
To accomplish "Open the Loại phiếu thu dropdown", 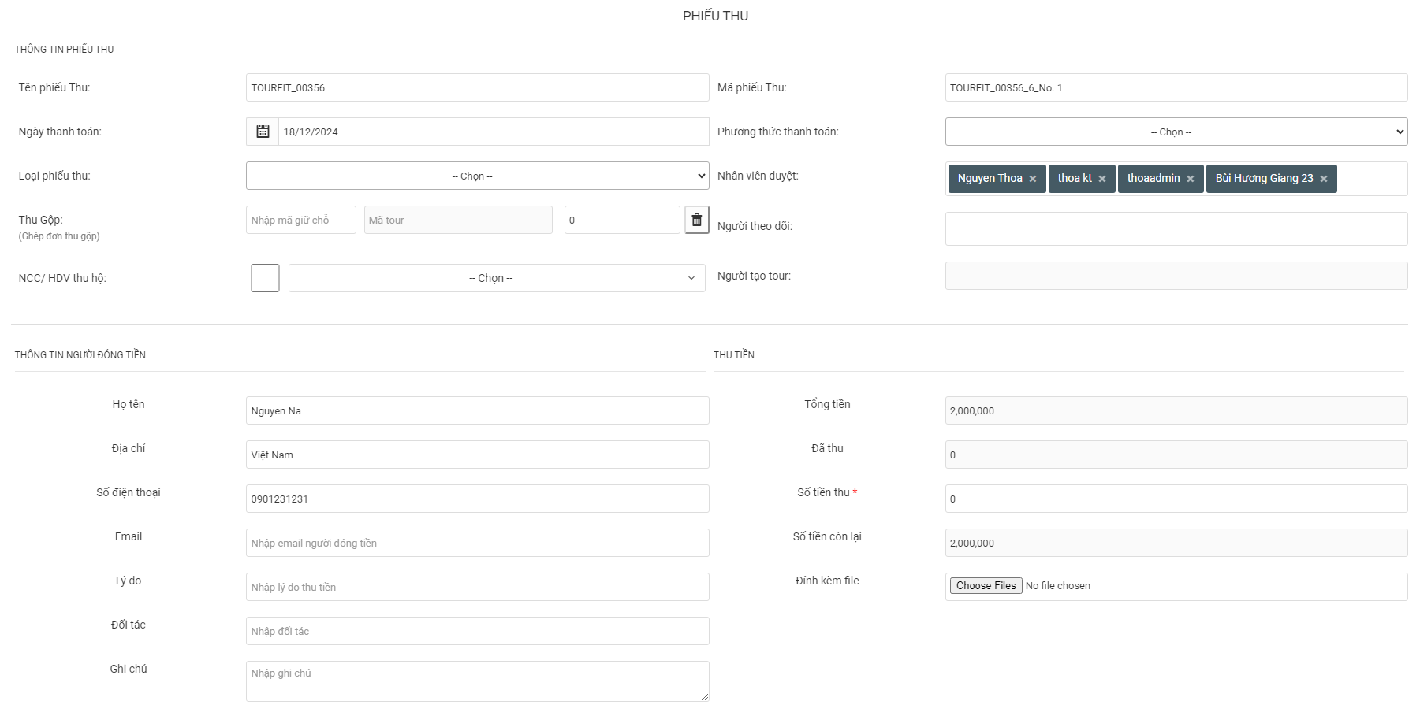I will pos(477,176).
